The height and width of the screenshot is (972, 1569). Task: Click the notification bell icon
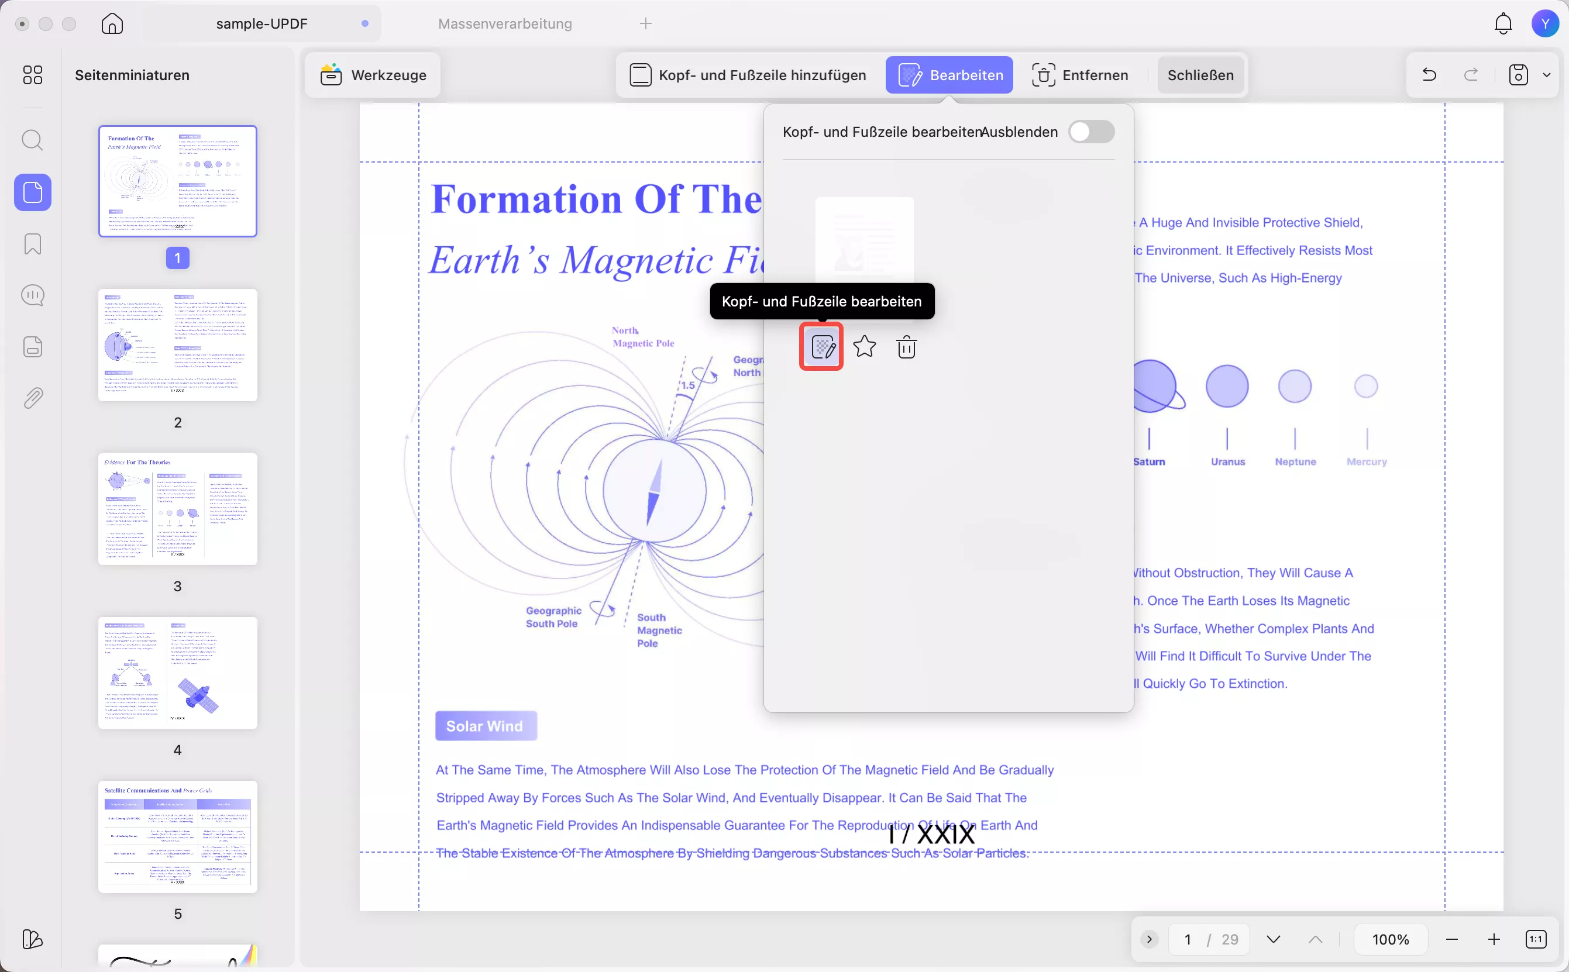point(1503,24)
